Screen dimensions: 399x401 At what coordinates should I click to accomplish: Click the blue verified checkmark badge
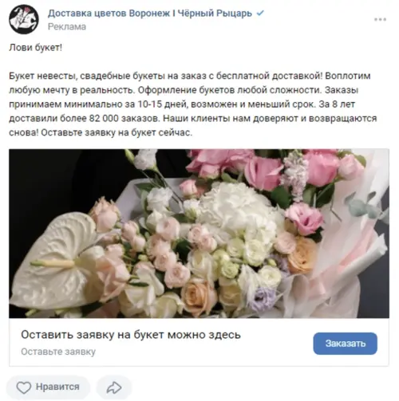point(260,13)
